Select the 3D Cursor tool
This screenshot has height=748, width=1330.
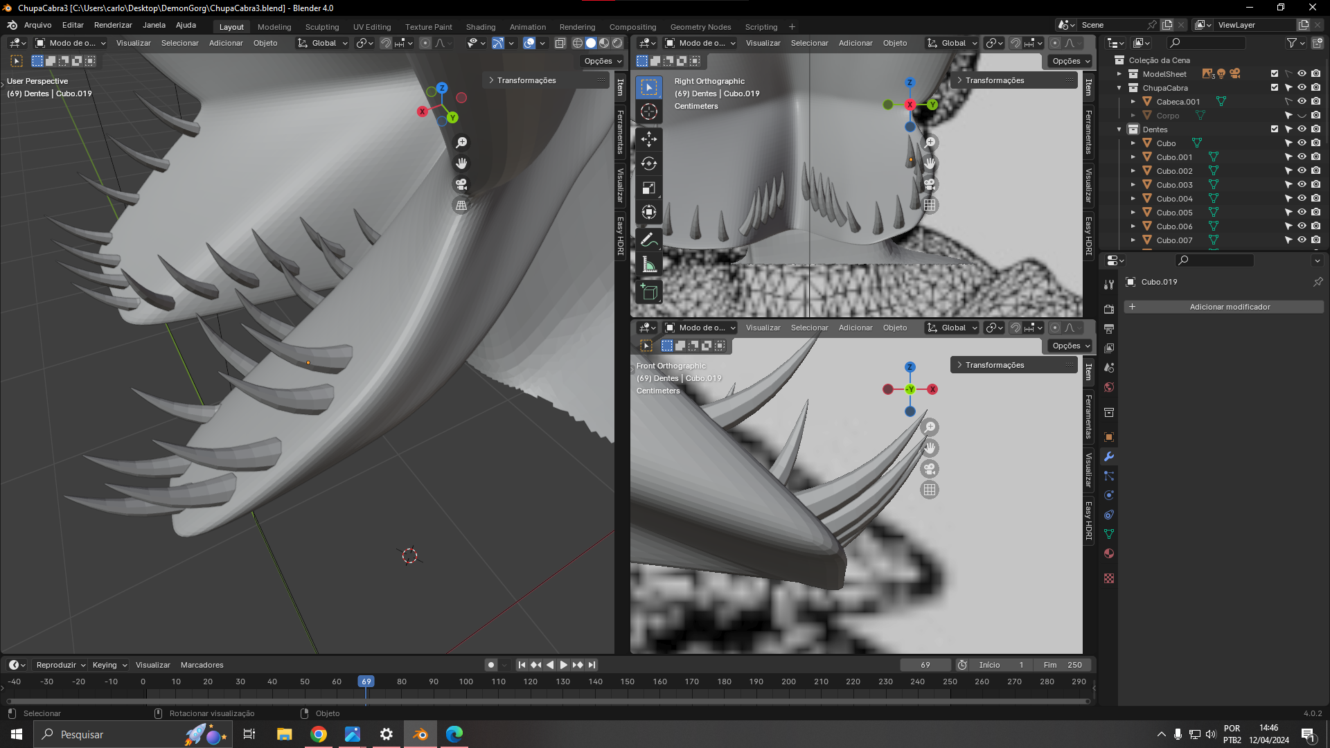(x=648, y=112)
